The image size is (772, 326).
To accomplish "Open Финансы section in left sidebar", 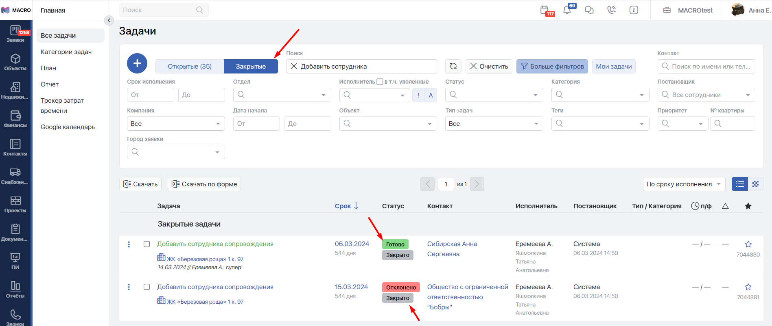I will [x=15, y=119].
